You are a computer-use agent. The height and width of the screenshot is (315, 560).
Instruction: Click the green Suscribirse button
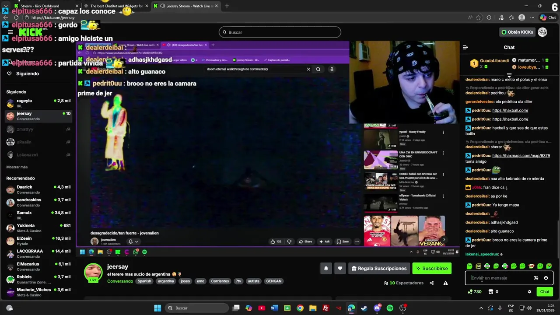432,268
